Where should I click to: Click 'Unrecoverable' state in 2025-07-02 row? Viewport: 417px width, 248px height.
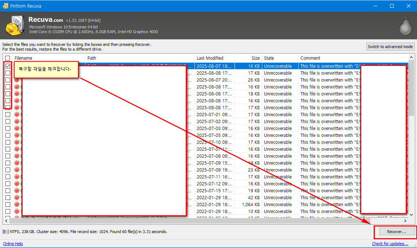click(278, 122)
